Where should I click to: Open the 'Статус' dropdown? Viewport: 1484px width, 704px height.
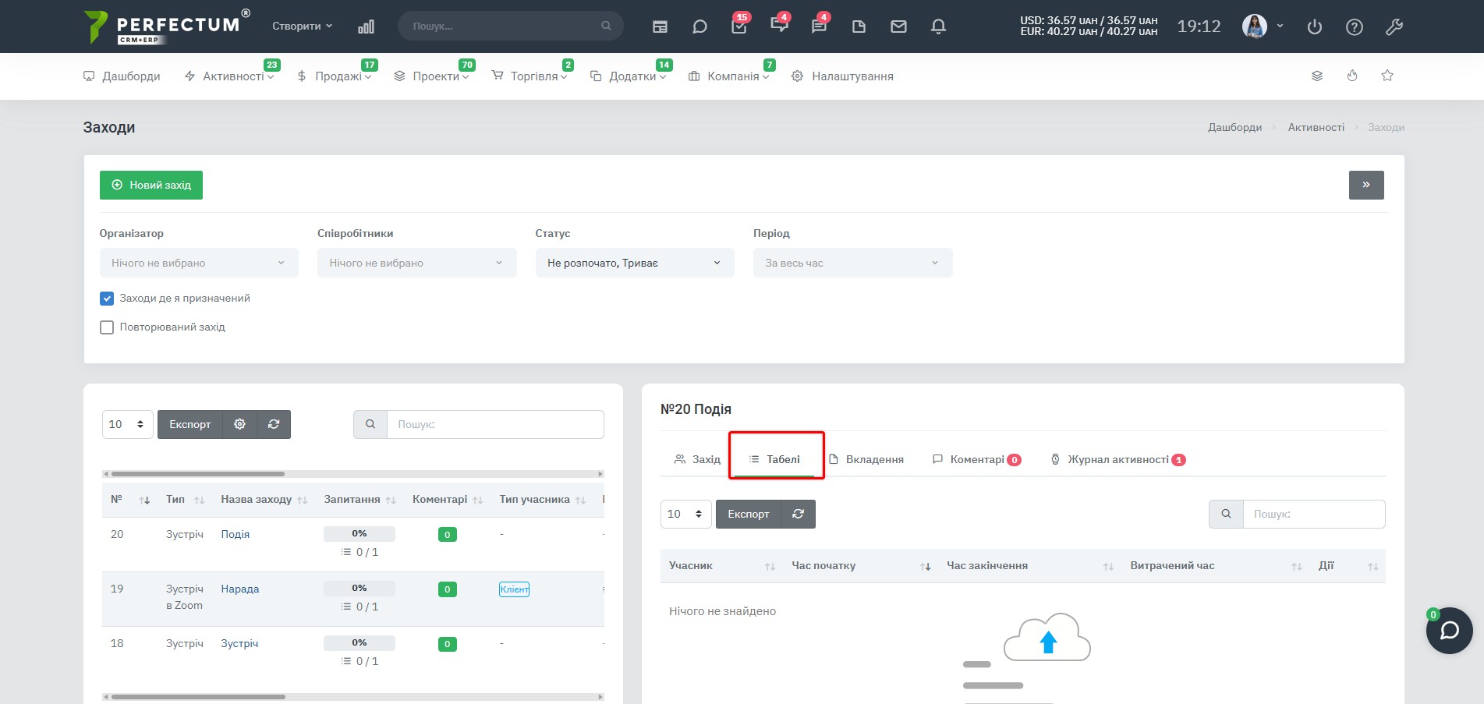[x=635, y=263]
